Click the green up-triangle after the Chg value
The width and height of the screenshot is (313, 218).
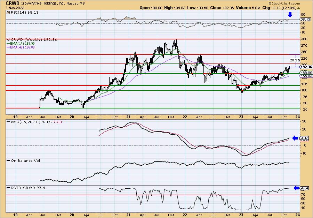click(299, 8)
